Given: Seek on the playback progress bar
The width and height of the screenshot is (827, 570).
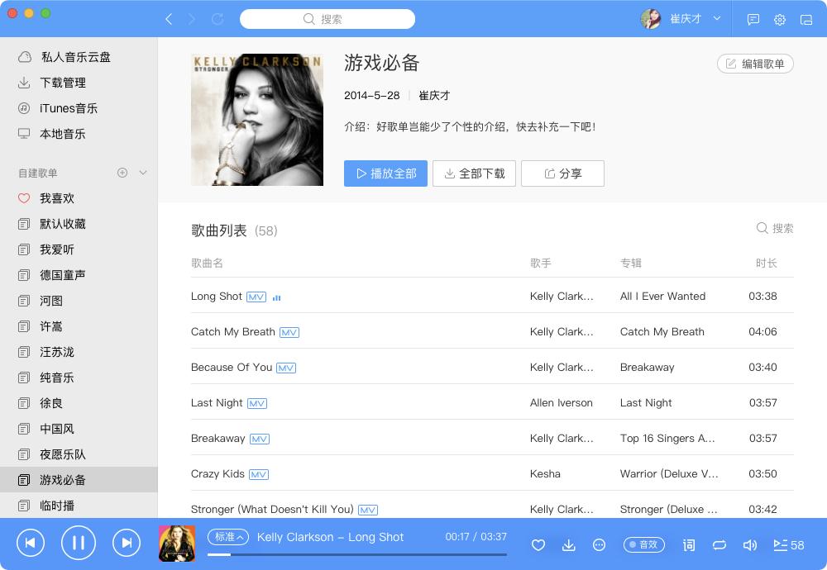Looking at the screenshot, I should coord(357,554).
